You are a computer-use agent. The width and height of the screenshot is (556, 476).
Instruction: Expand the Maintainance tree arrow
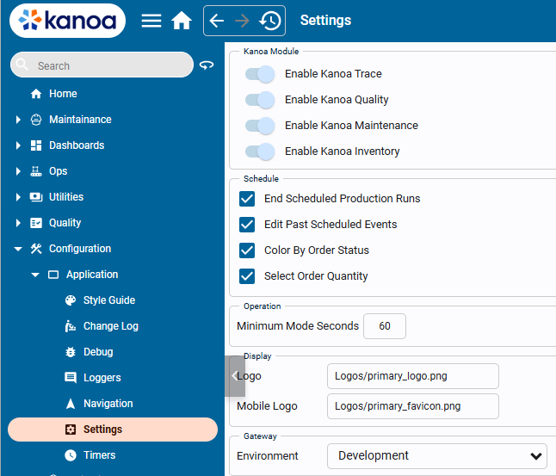18,120
